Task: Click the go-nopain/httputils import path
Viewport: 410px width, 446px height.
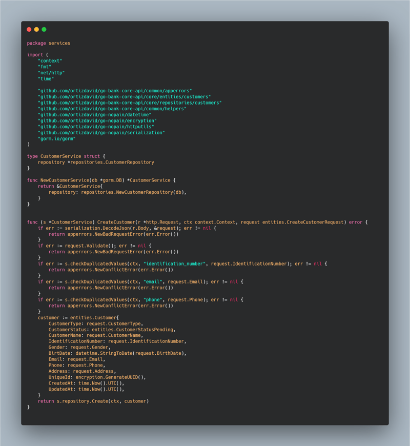Action: 96,127
